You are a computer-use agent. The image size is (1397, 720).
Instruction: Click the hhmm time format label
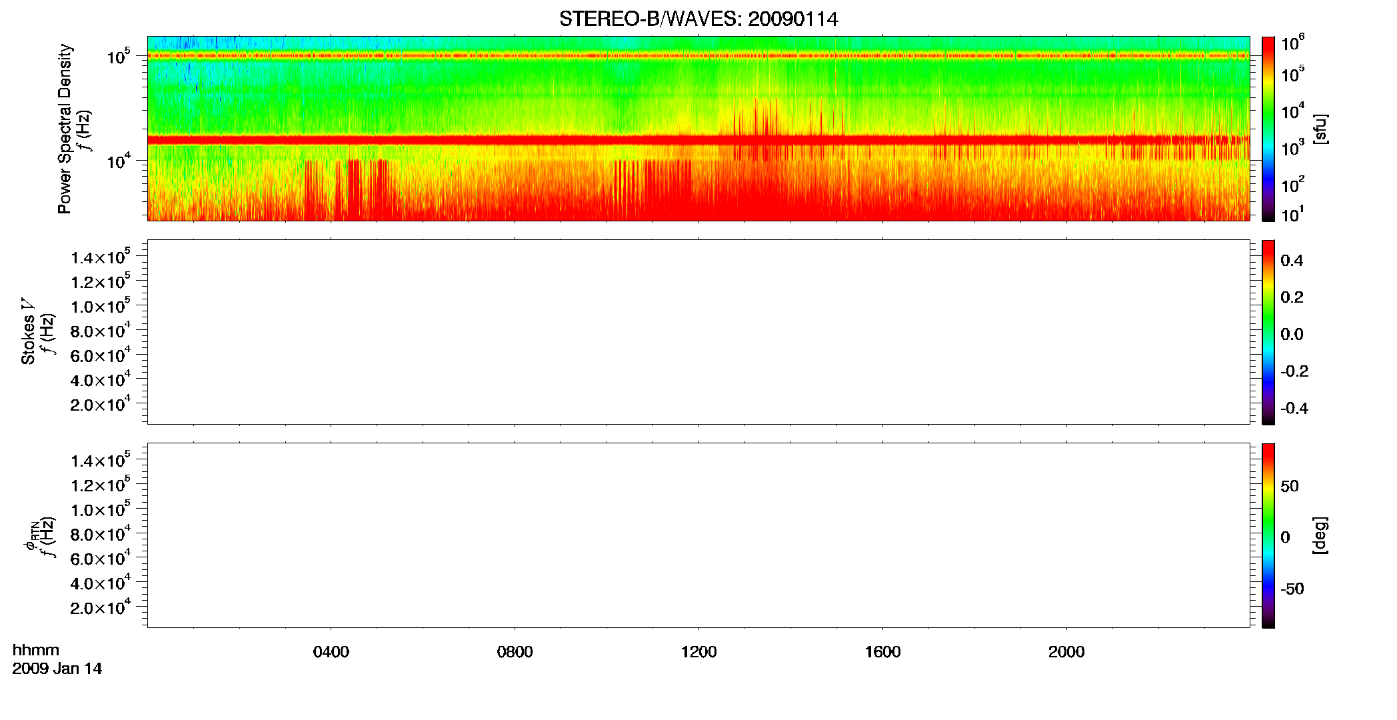(36, 650)
